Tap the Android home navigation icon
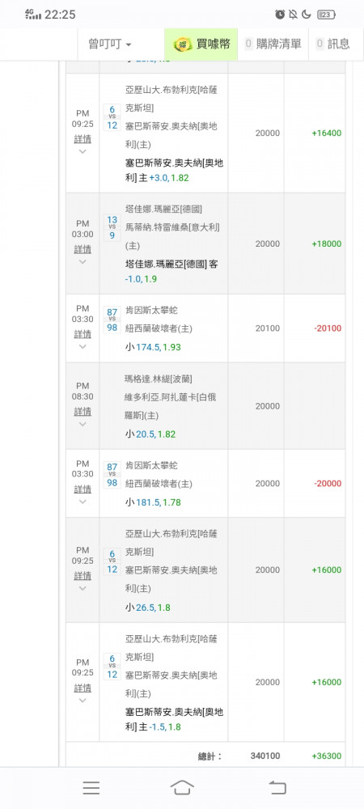 182,787
